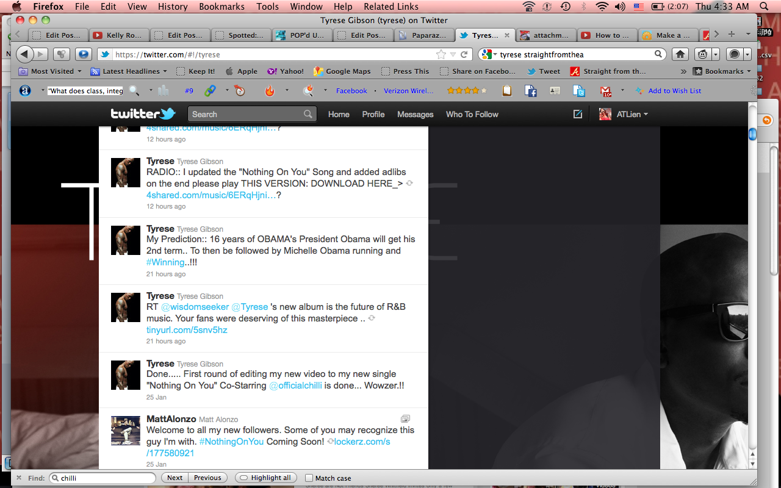Viewport: 781px width, 488px height.
Task: Click the Gmail icon in the toolbar
Action: point(606,91)
